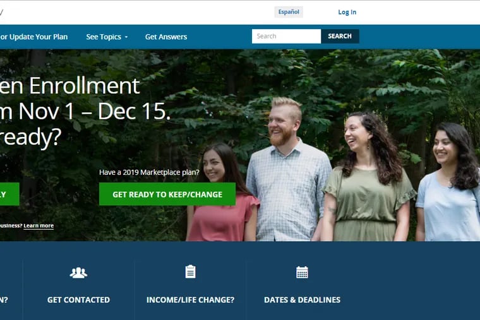The image size is (480, 320).
Task: Click the people group icon above Get Contacted
Action: pyautogui.click(x=78, y=273)
